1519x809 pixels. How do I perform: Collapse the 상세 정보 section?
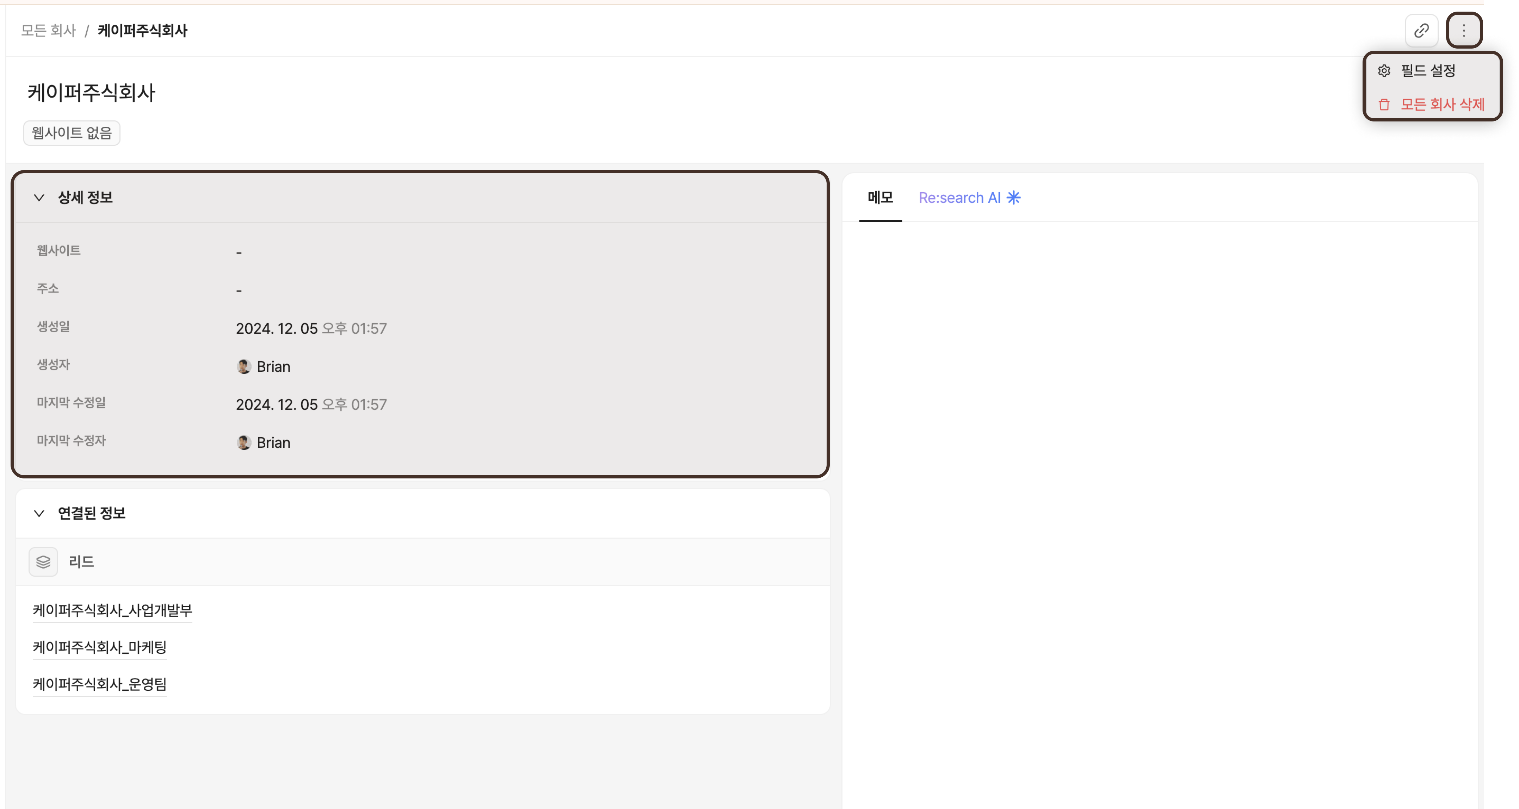[39, 197]
